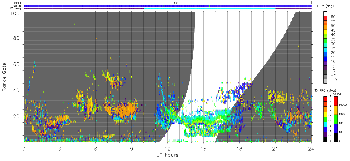Click the CPID label above the plot
Image resolution: width=350 pixels, height=161 pixels.
coord(18,3)
